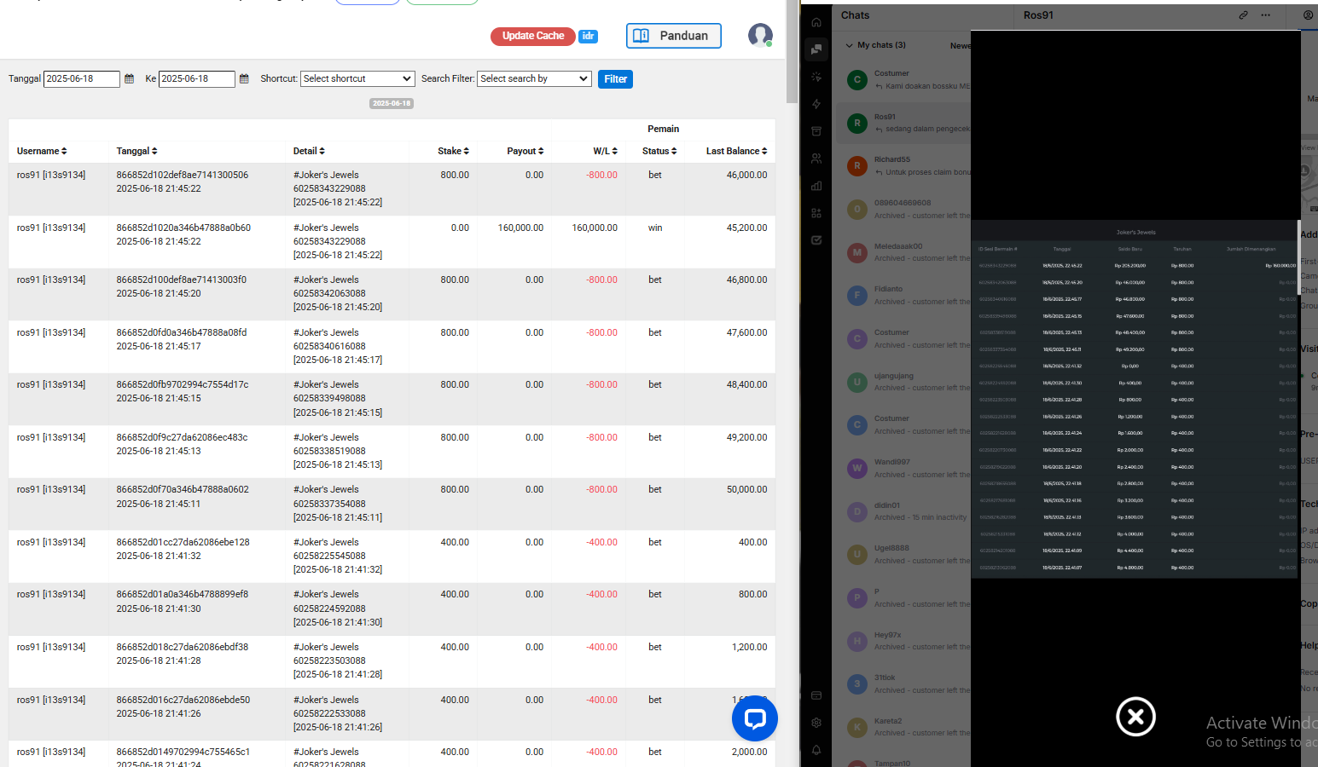The width and height of the screenshot is (1318, 767).
Task: Click the 160,000.00 payout value
Action: pos(520,228)
